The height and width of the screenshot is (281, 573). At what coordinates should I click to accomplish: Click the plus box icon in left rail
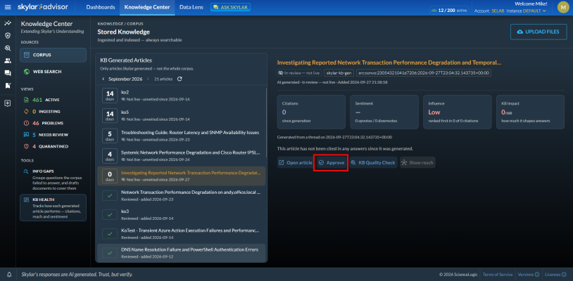tap(8, 103)
